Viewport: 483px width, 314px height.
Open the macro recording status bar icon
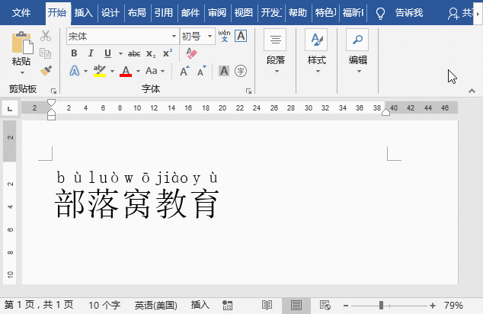(x=227, y=306)
